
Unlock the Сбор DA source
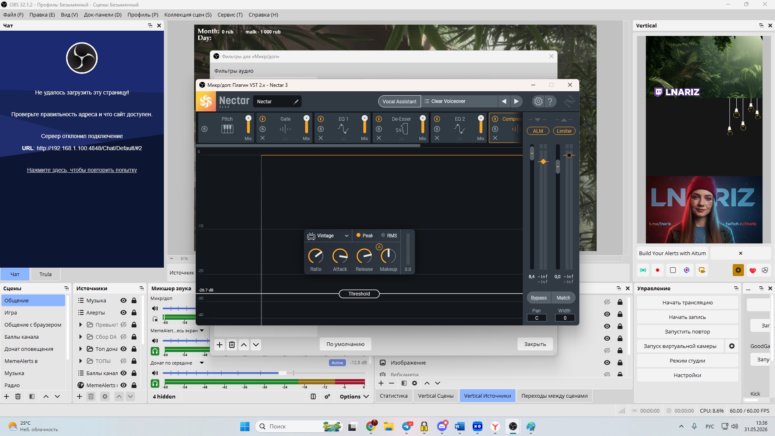tap(134, 337)
